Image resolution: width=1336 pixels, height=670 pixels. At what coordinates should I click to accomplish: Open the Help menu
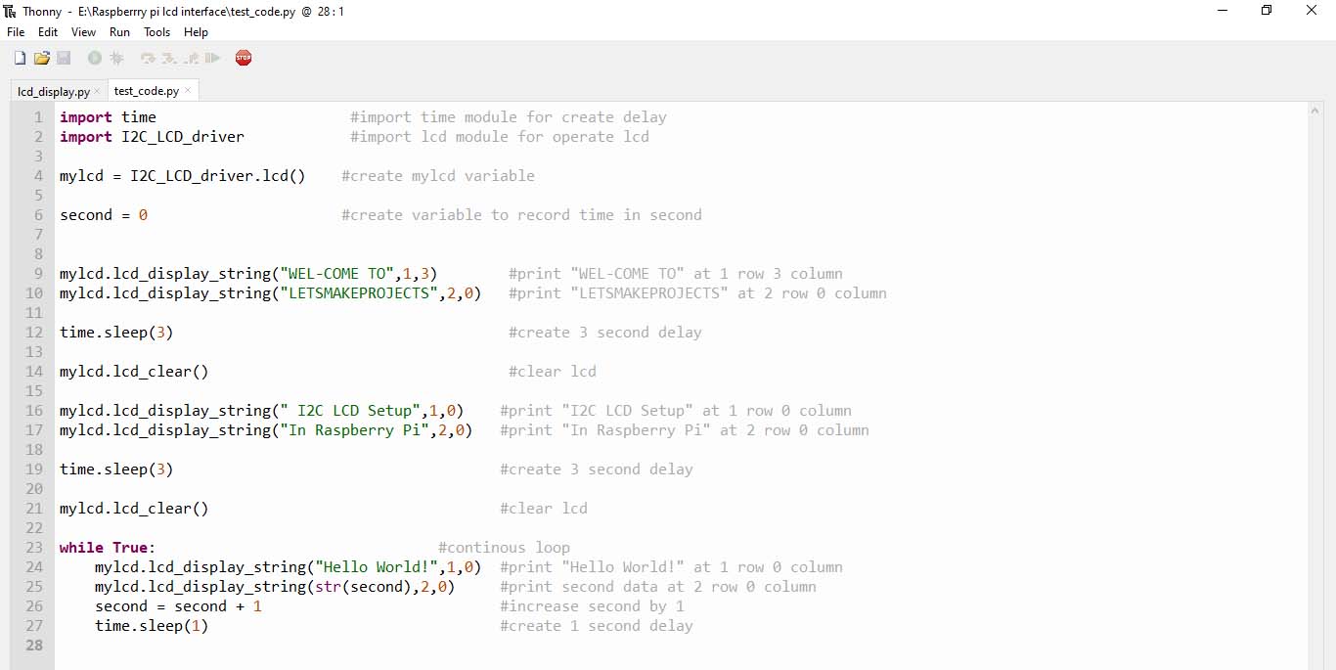pyautogui.click(x=196, y=32)
